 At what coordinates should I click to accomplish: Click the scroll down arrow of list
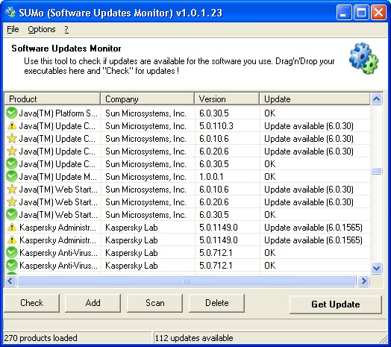(x=376, y=268)
